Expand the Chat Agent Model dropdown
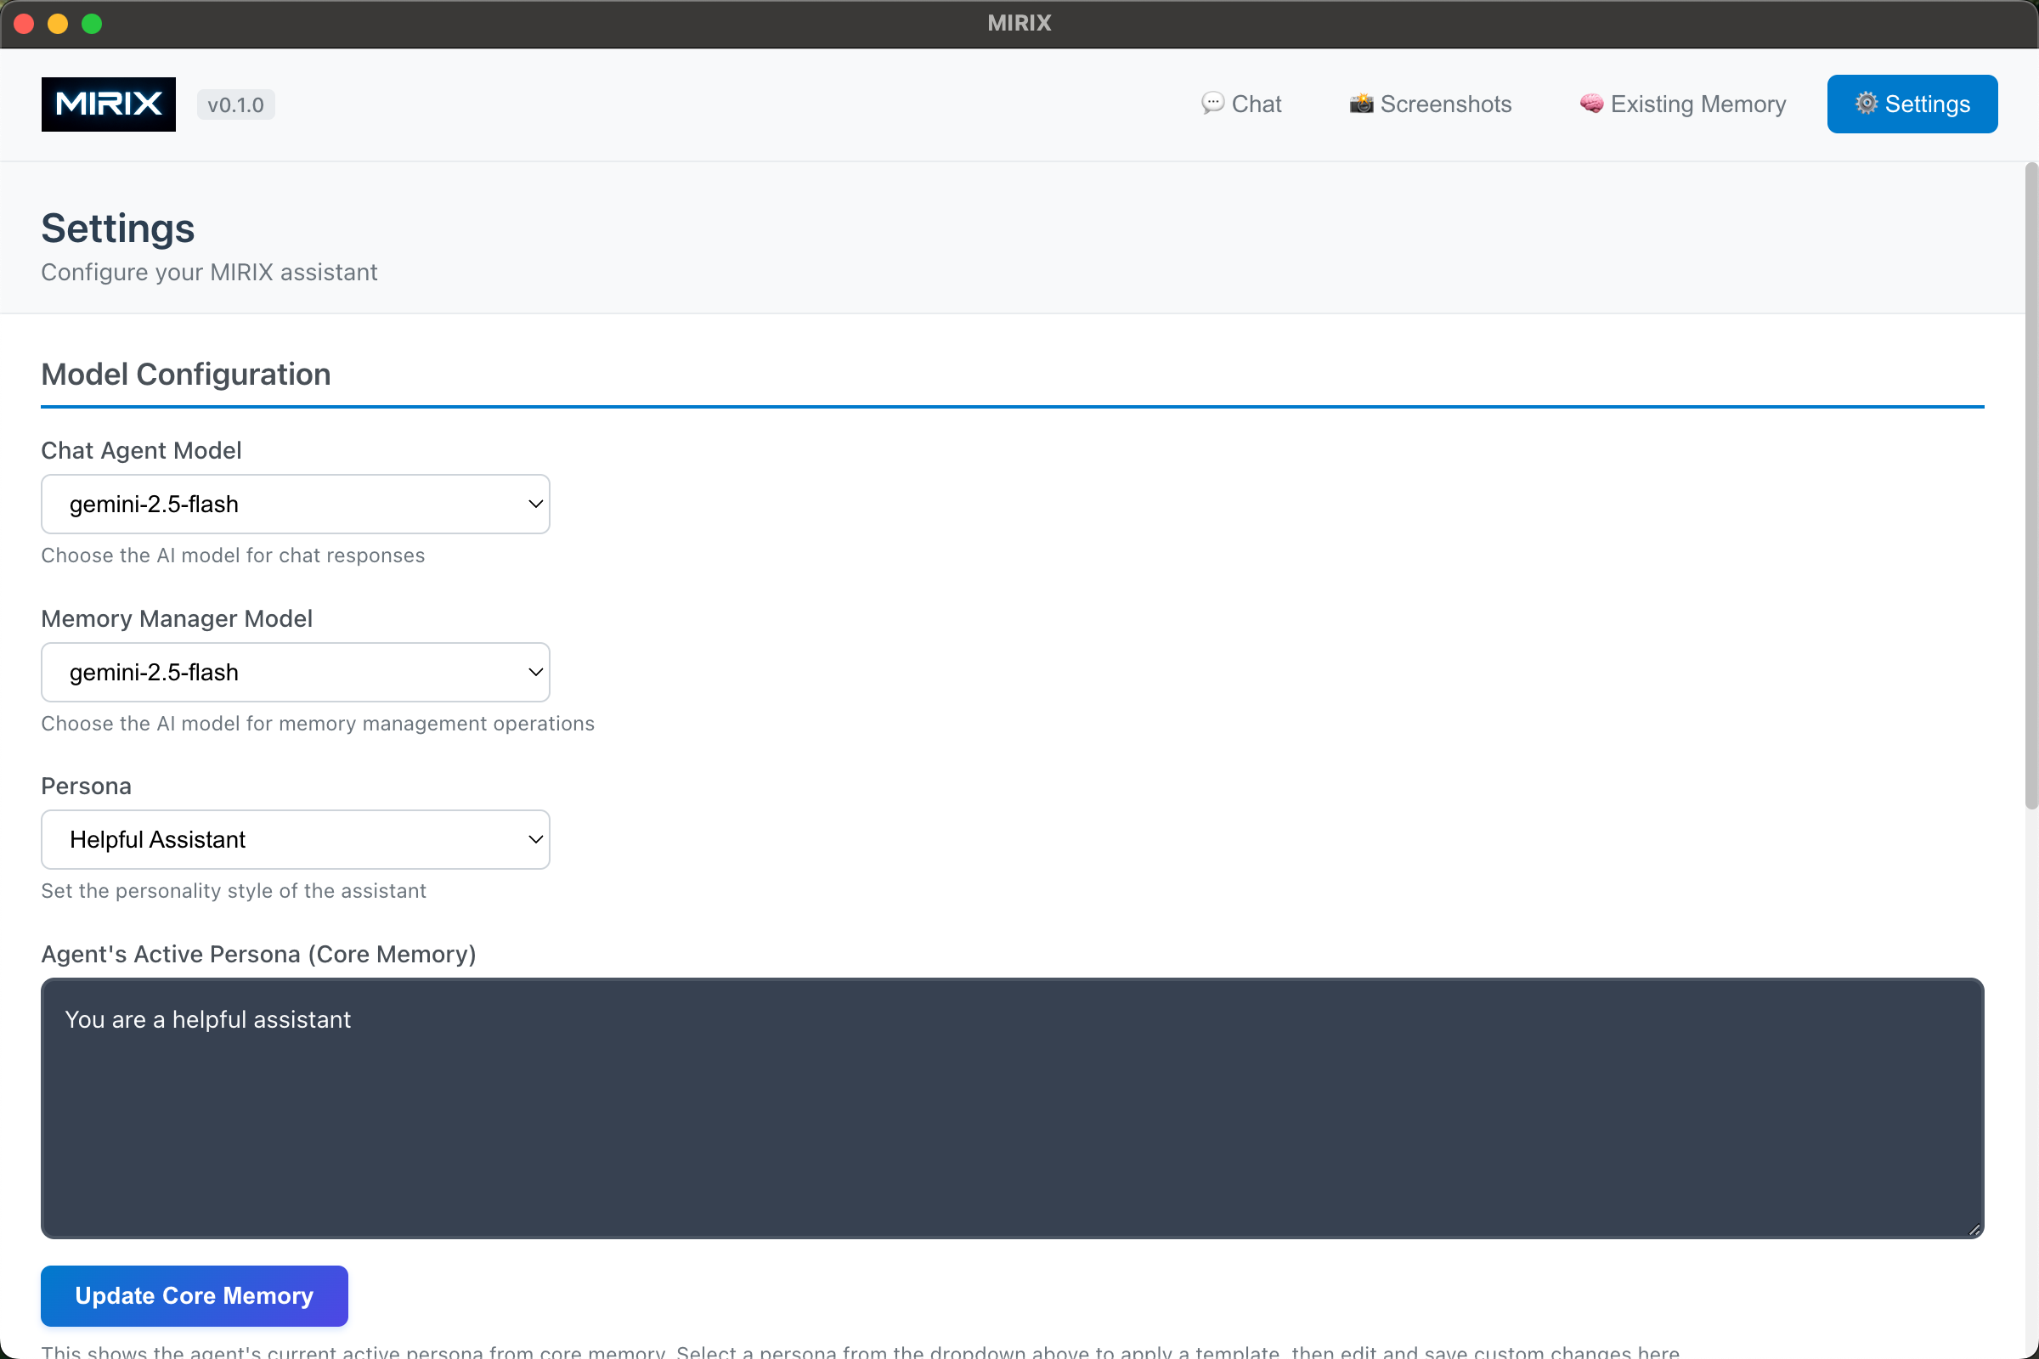The height and width of the screenshot is (1359, 2039). click(x=296, y=504)
